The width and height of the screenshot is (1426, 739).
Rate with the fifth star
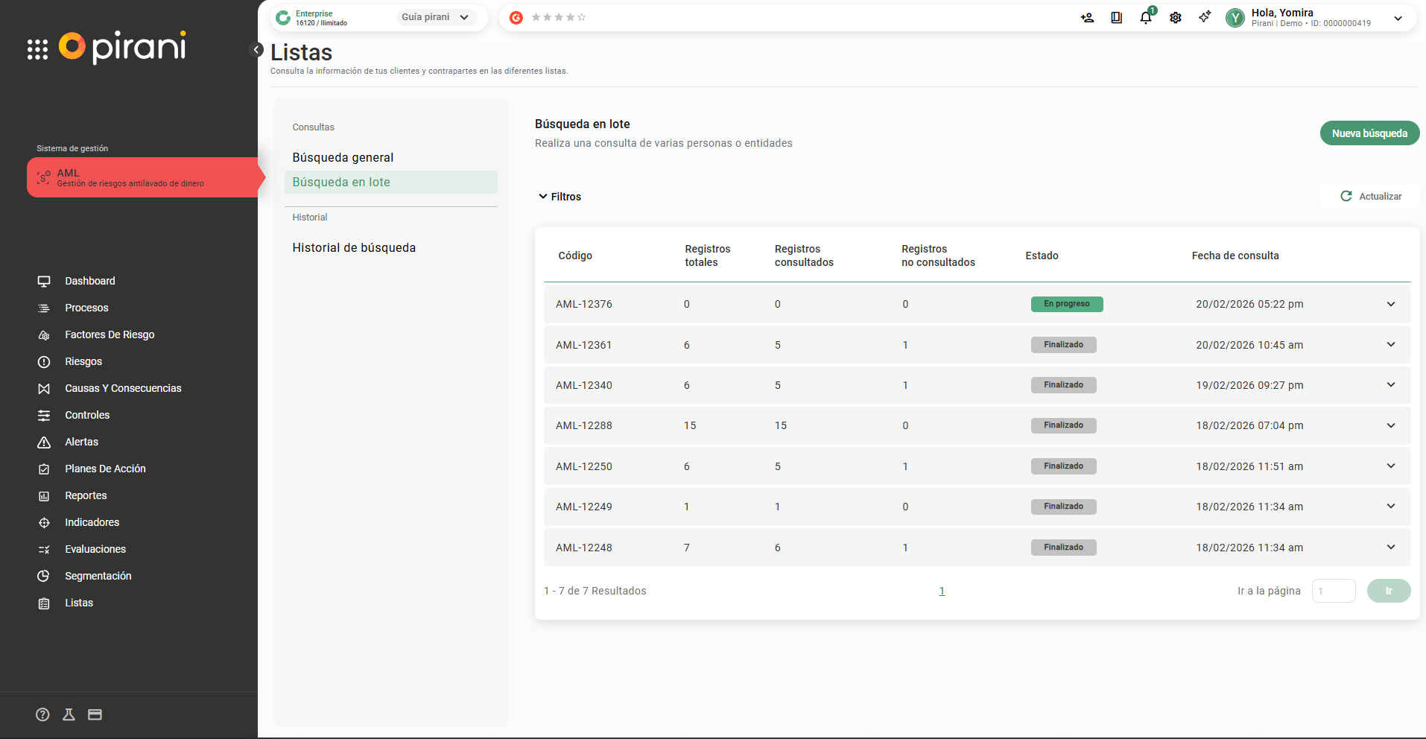click(x=582, y=17)
